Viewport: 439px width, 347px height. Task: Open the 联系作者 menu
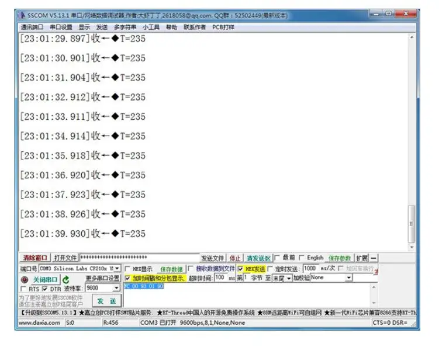(195, 27)
